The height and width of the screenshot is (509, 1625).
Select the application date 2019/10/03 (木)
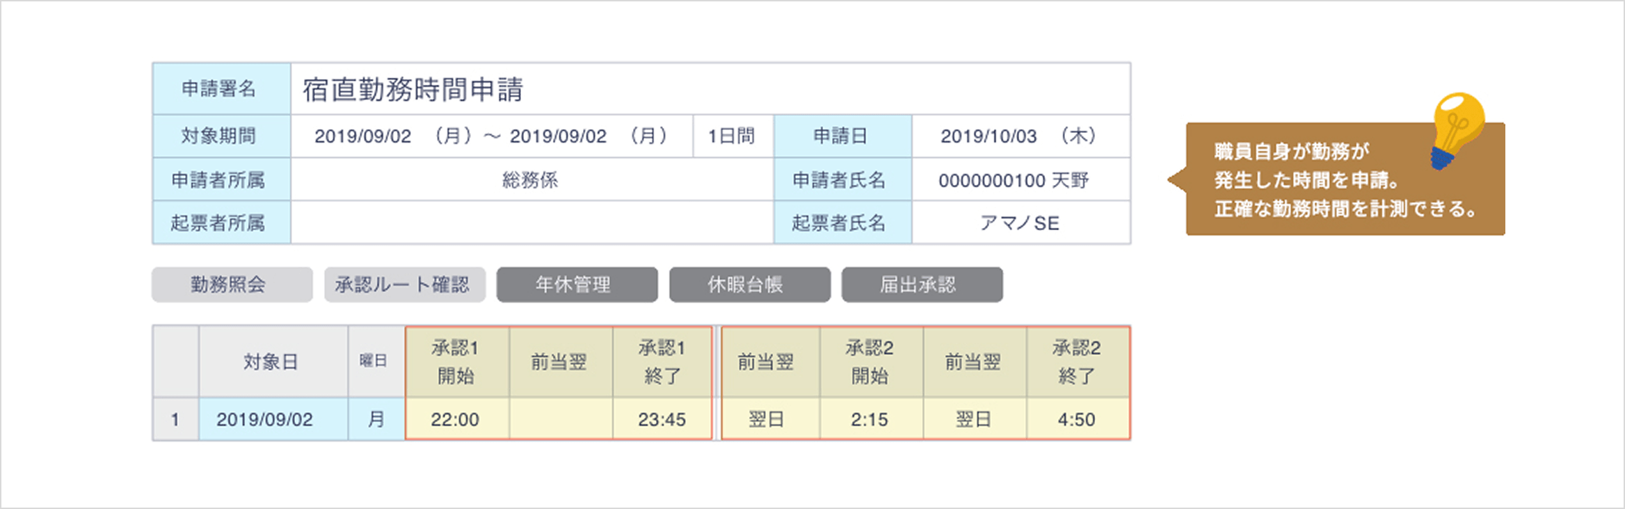click(1020, 136)
